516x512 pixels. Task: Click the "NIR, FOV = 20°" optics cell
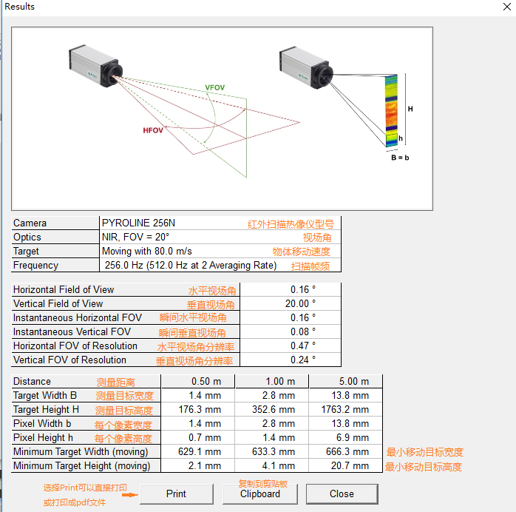(136, 238)
